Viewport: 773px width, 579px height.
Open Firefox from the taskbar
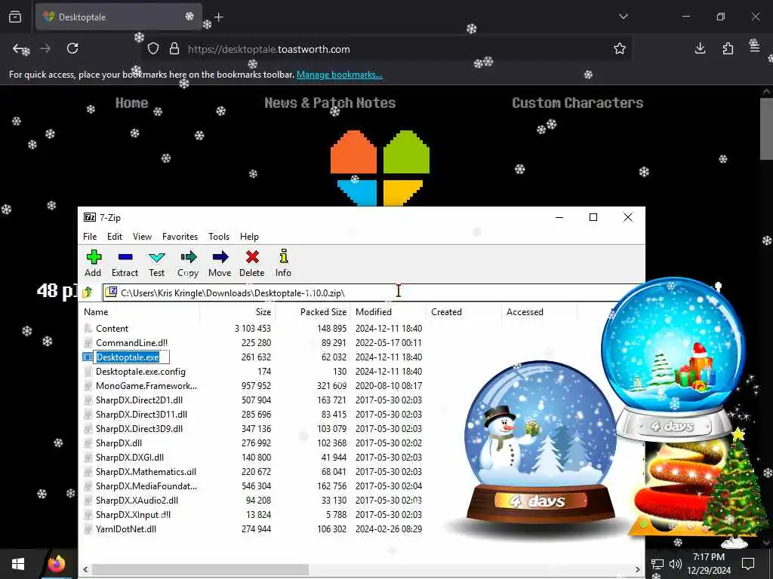pyautogui.click(x=56, y=564)
